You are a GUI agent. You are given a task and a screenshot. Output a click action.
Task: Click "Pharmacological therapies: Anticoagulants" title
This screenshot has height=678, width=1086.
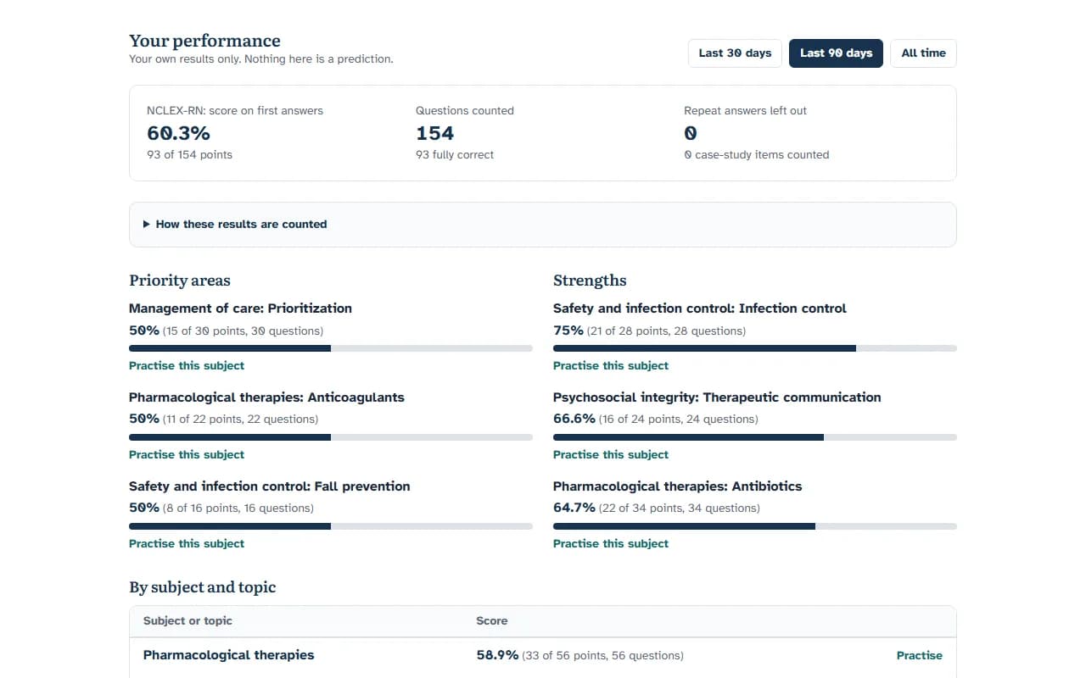[266, 397]
